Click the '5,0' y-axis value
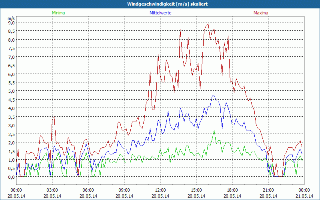 [x=12, y=91]
